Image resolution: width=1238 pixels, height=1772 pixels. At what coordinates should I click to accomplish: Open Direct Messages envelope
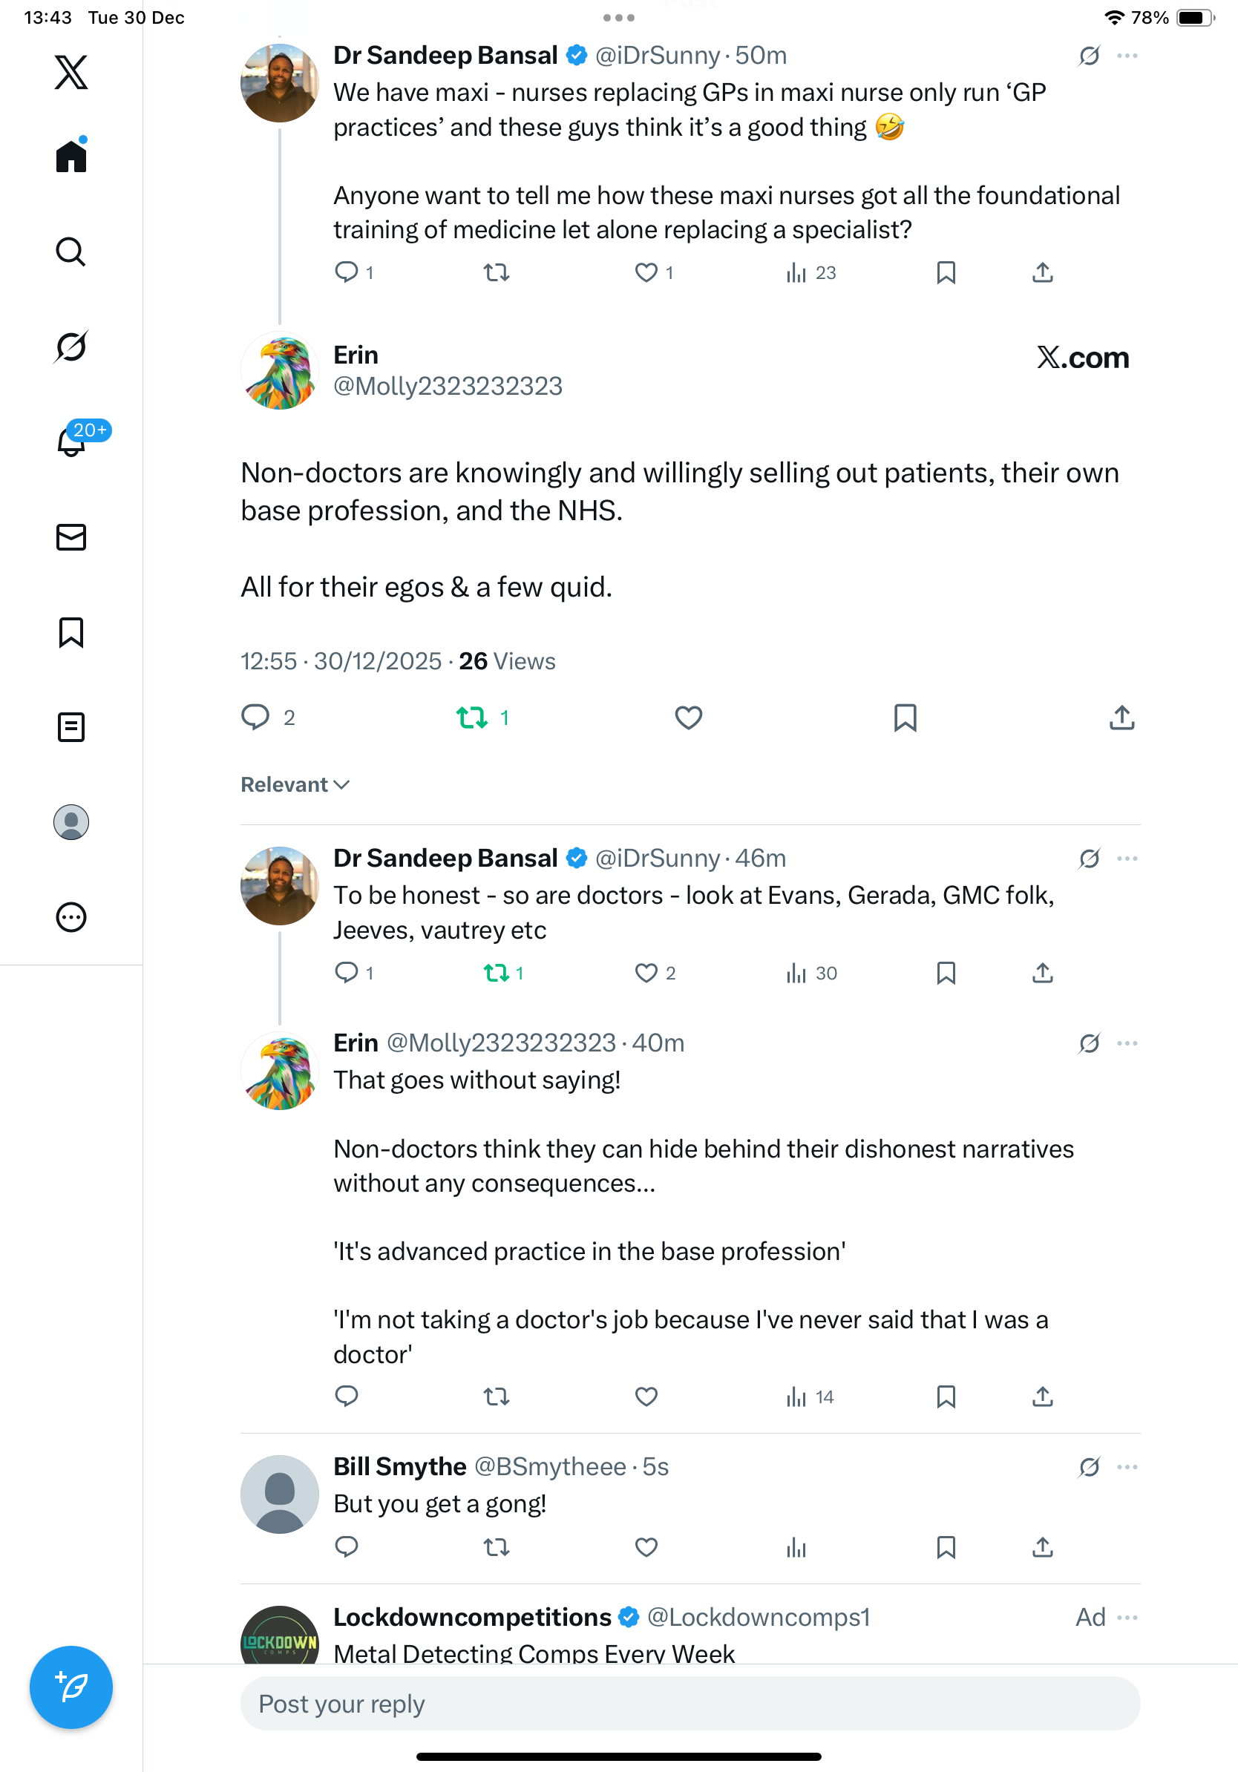coord(71,537)
